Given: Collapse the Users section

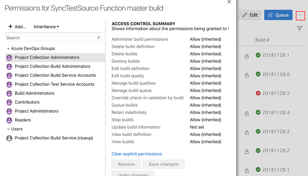Looking at the screenshot, I should (x=8, y=129).
